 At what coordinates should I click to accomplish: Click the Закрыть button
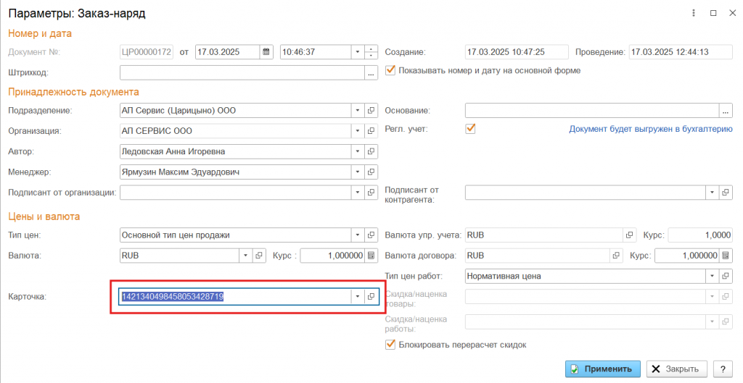coord(677,369)
